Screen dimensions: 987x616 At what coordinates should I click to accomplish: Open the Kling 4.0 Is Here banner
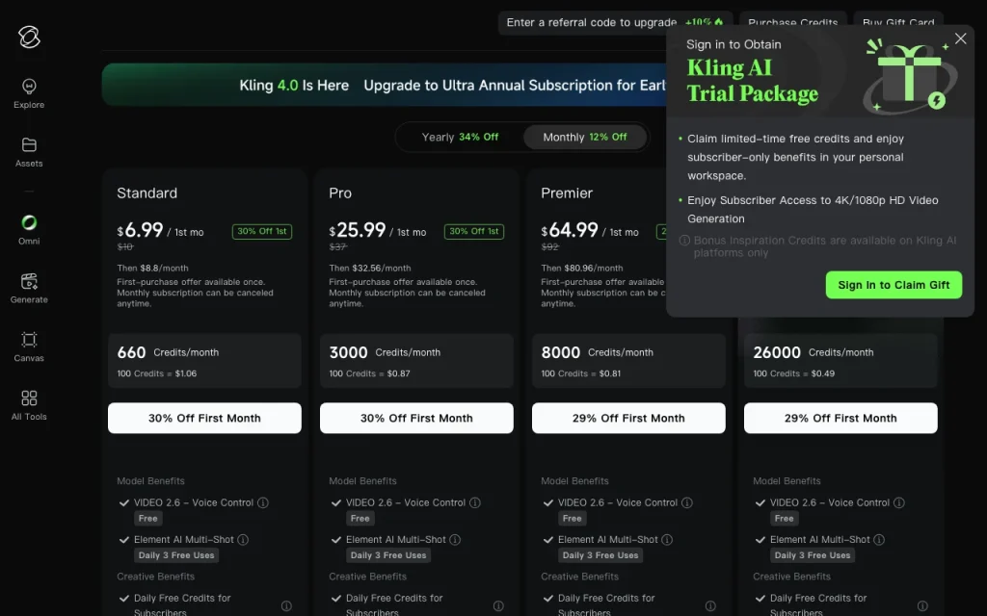point(384,85)
